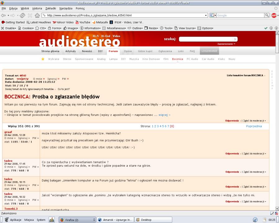Click author wojprzy link
279x223 pixels.
23,79
